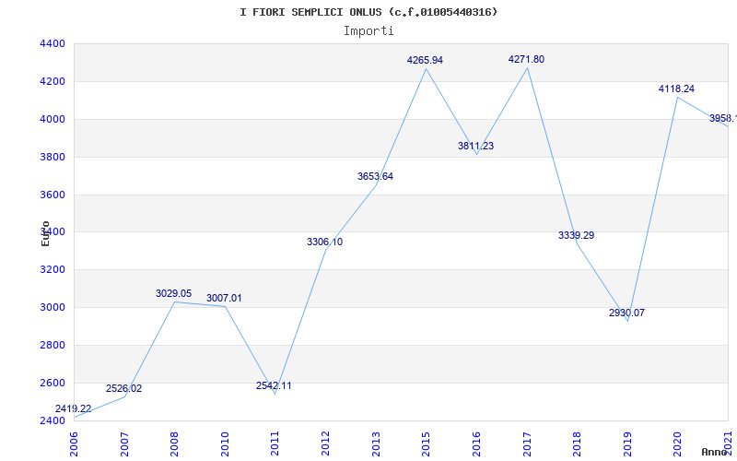
Task: Select the data label 3306.10
Action: pos(325,242)
